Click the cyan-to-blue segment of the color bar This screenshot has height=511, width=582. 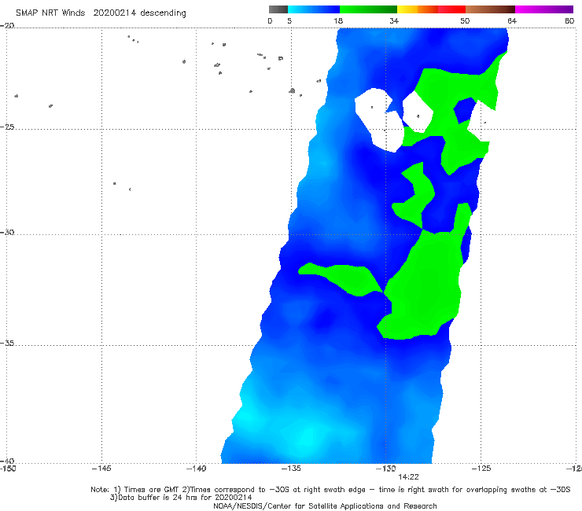tap(314, 9)
